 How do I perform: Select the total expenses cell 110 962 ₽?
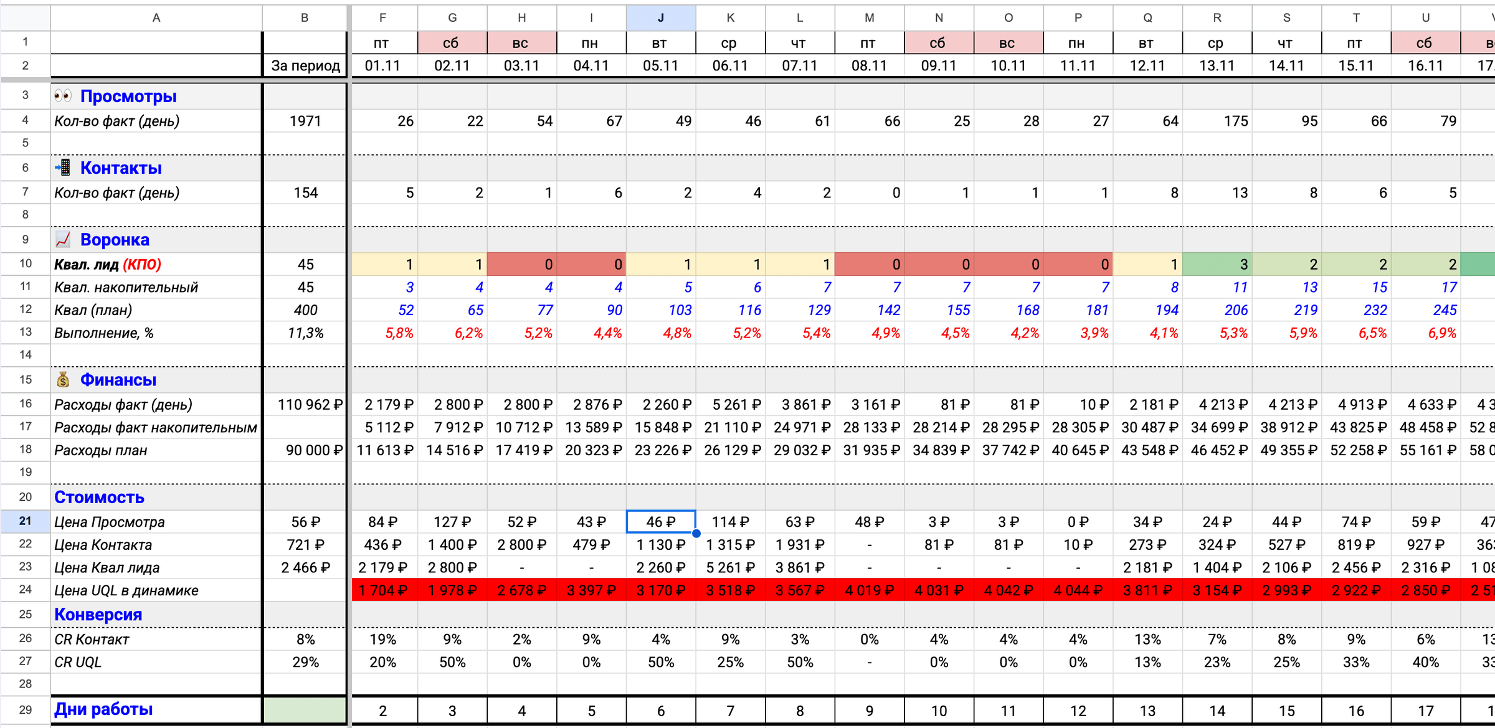pos(305,405)
